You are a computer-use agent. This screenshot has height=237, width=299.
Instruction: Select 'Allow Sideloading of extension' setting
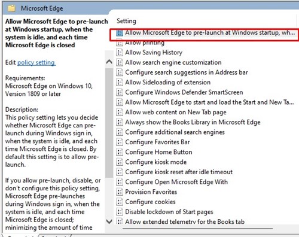coord(168,83)
